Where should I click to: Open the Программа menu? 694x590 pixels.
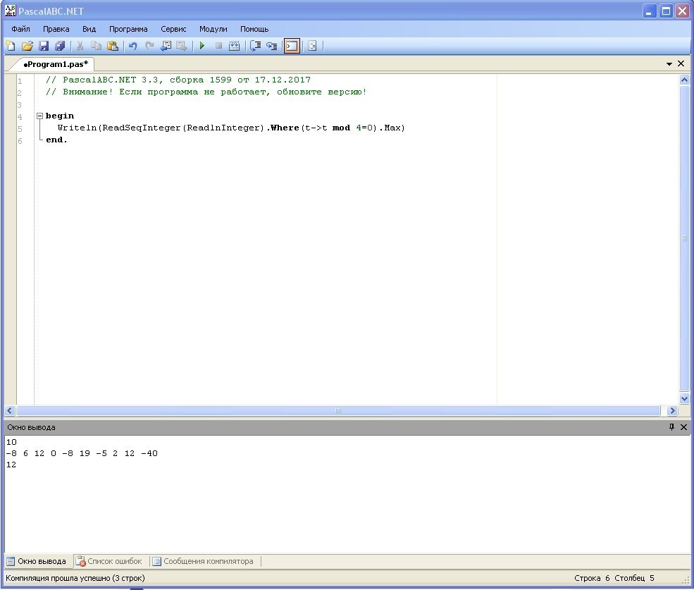pos(128,29)
